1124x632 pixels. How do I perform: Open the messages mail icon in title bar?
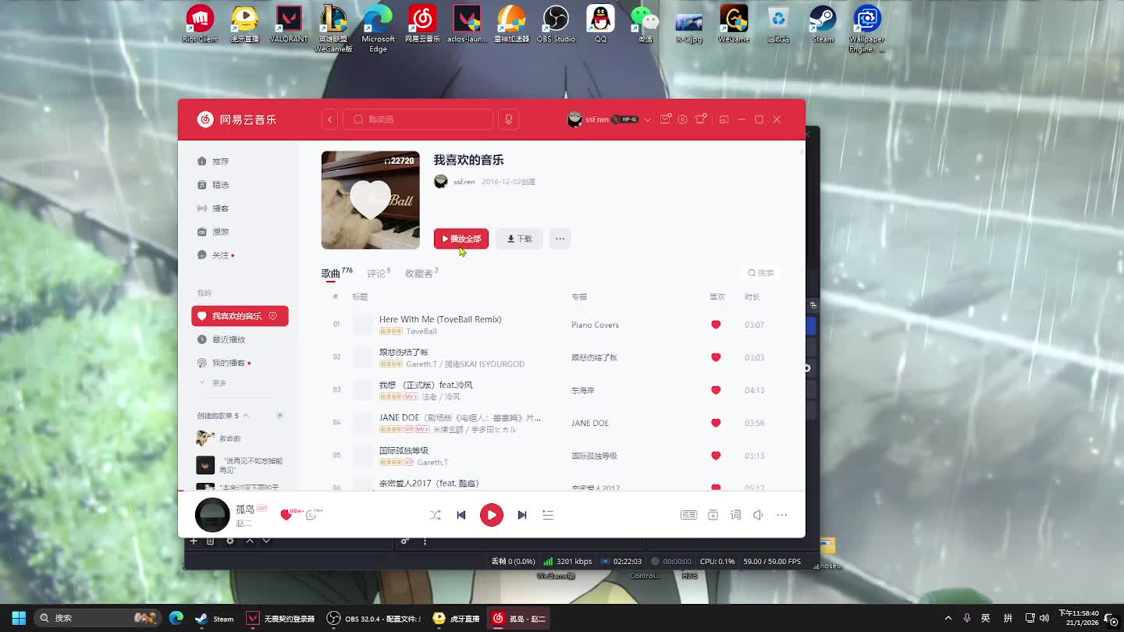(665, 119)
